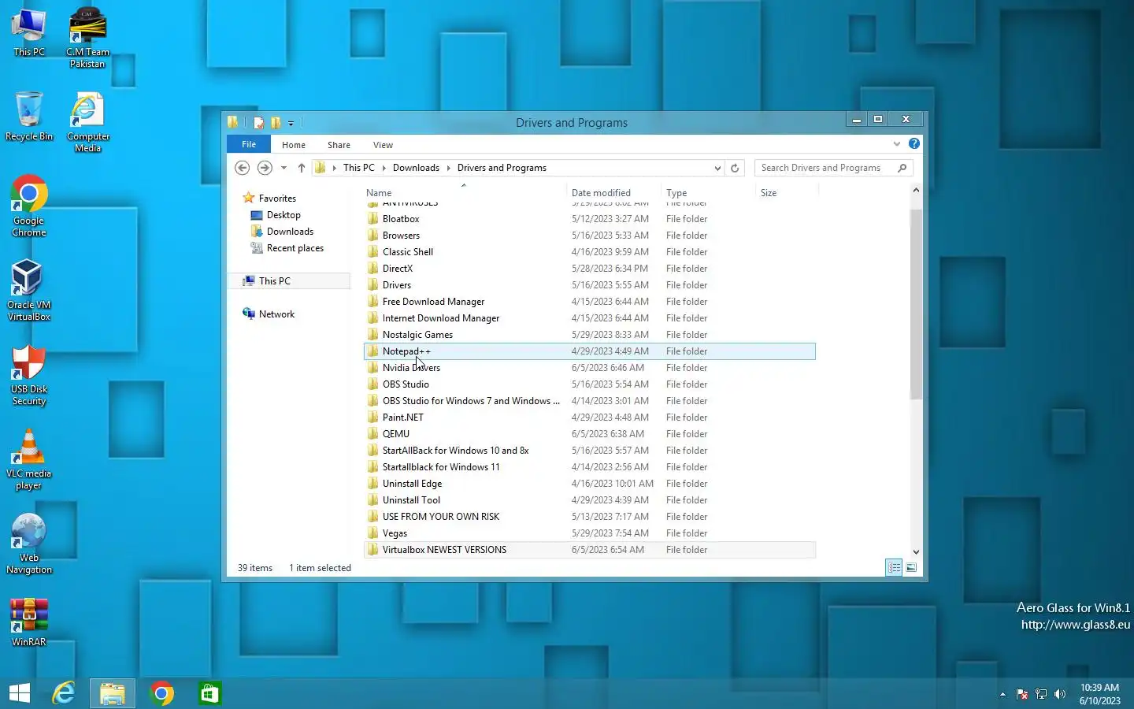Switch to Large icons view using the status bar icon
The height and width of the screenshot is (709, 1134).
911,567
